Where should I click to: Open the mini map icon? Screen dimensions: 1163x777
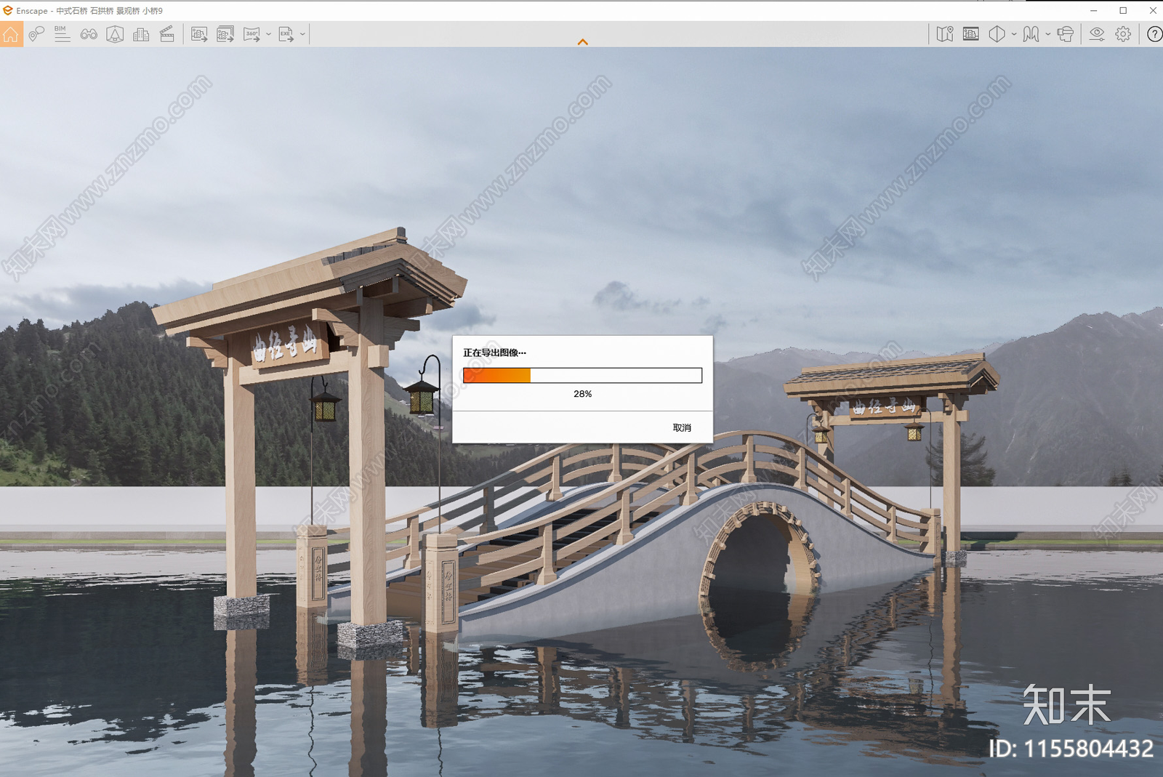pos(945,34)
